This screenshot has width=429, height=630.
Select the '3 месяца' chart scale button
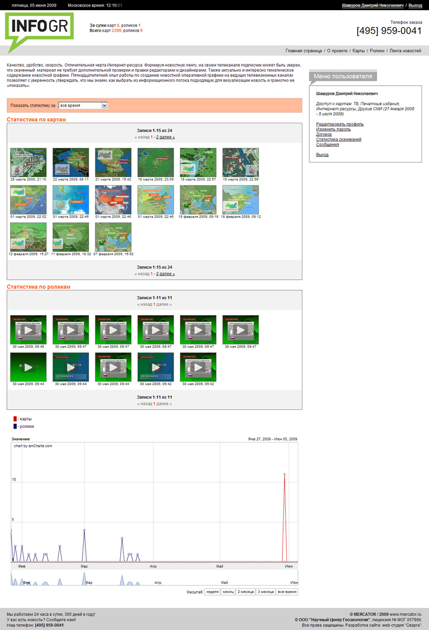(265, 592)
